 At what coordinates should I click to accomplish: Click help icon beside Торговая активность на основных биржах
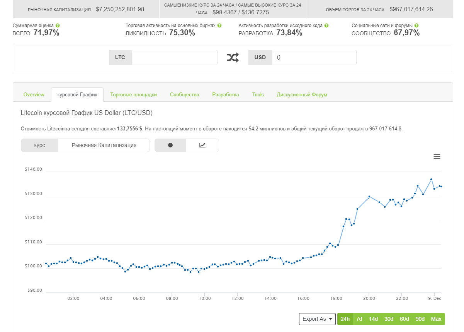[x=219, y=26]
